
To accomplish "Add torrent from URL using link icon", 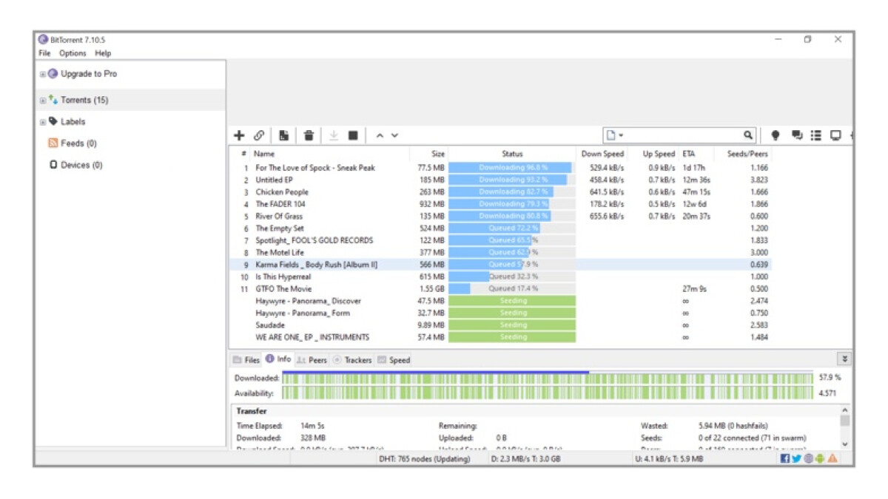I will [x=260, y=135].
